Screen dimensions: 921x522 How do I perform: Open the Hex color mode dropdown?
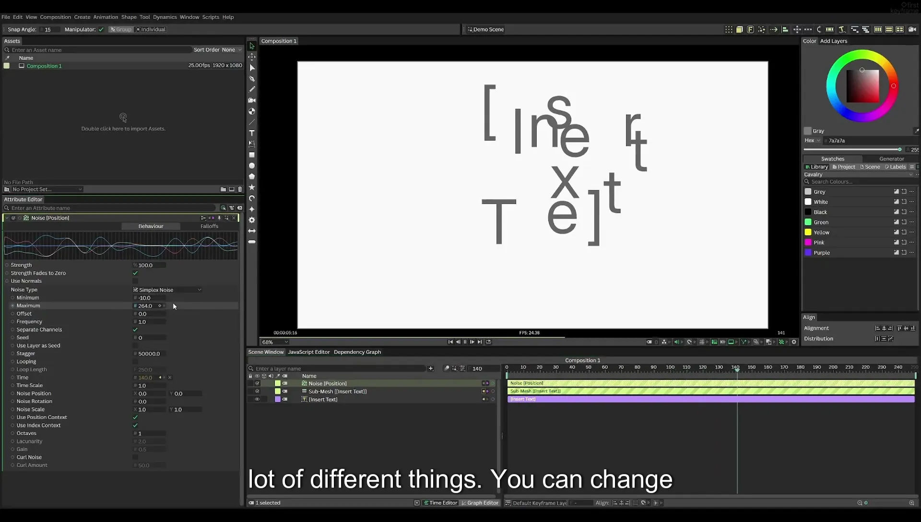pyautogui.click(x=812, y=141)
